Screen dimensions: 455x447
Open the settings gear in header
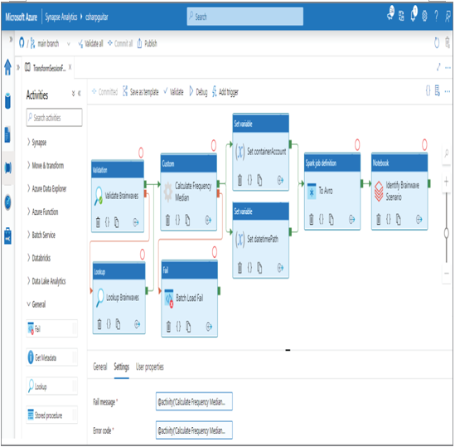point(424,16)
